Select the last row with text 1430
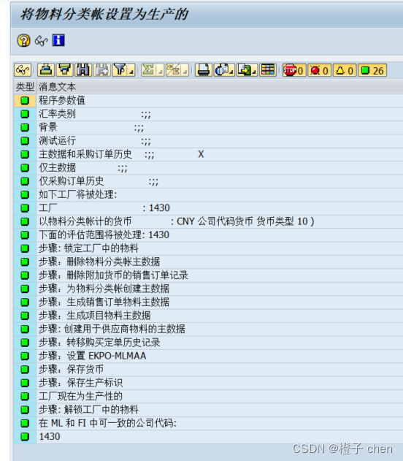The height and width of the screenshot is (461, 403). pos(208,437)
